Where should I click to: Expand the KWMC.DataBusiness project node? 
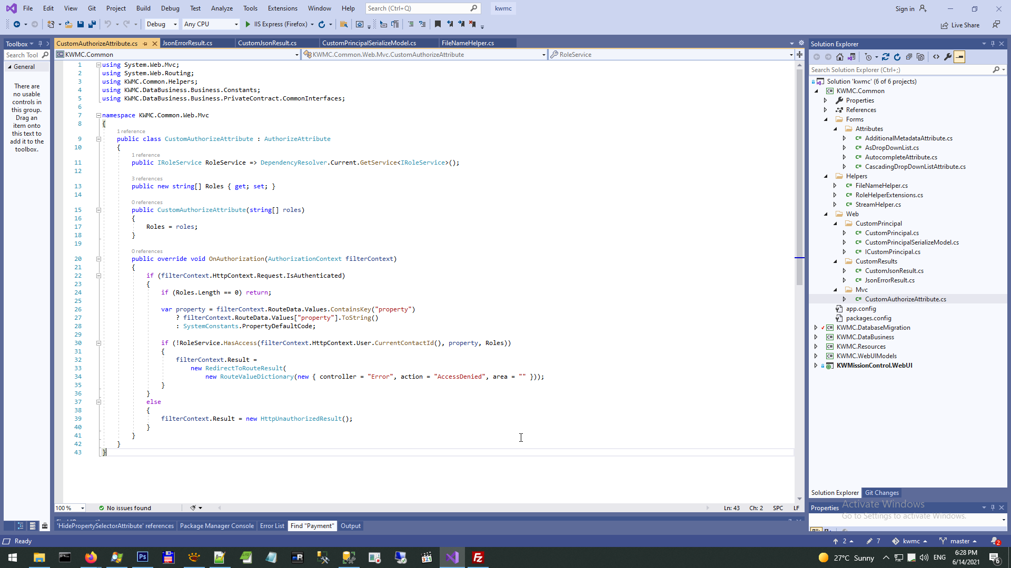coord(816,337)
